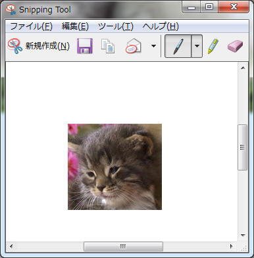Open the ファイル(F) menu
Image resolution: width=254 pixels, height=258 pixels.
[x=32, y=26]
